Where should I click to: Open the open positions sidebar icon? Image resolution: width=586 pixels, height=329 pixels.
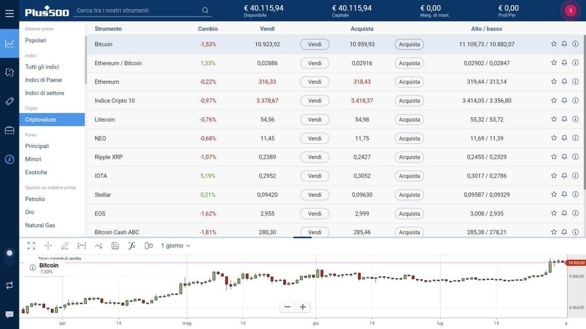point(9,72)
